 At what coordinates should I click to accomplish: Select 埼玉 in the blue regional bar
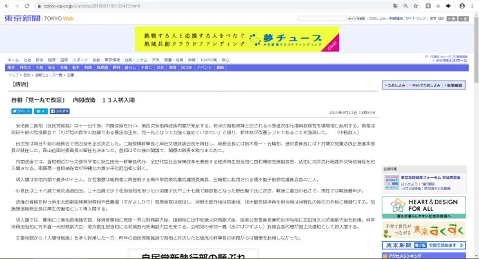pos(52,68)
